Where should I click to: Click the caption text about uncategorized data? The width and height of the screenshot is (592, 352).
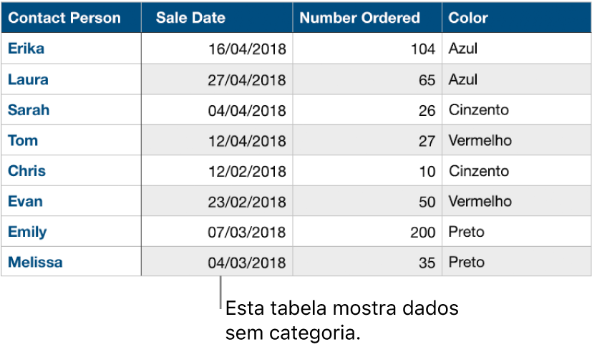point(342,321)
